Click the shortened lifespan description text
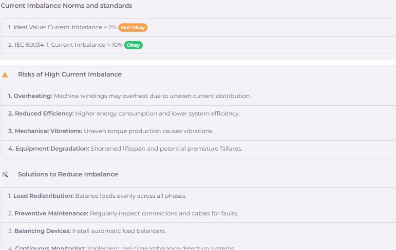Screen dimensions: 396x250 pyautogui.click(x=166, y=149)
